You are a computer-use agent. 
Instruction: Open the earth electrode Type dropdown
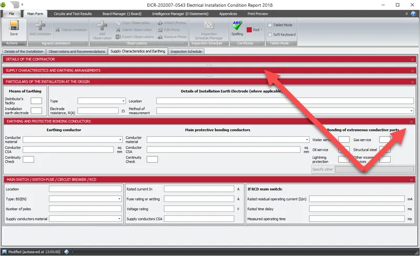point(101,101)
